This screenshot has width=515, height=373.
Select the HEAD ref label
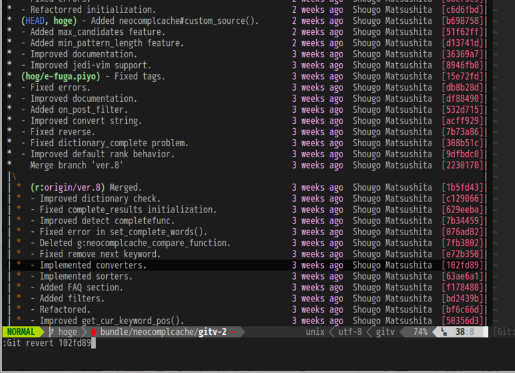point(35,21)
